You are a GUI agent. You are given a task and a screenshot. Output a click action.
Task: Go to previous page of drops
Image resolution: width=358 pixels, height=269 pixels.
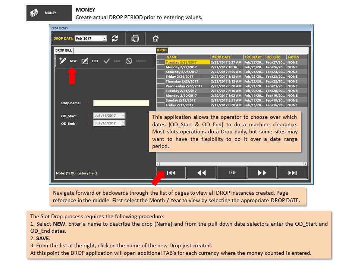tap(201, 173)
